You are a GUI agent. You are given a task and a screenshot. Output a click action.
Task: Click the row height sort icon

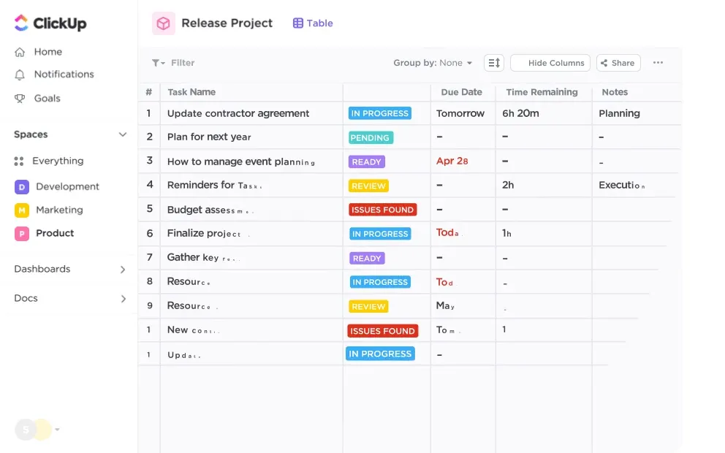[494, 63]
